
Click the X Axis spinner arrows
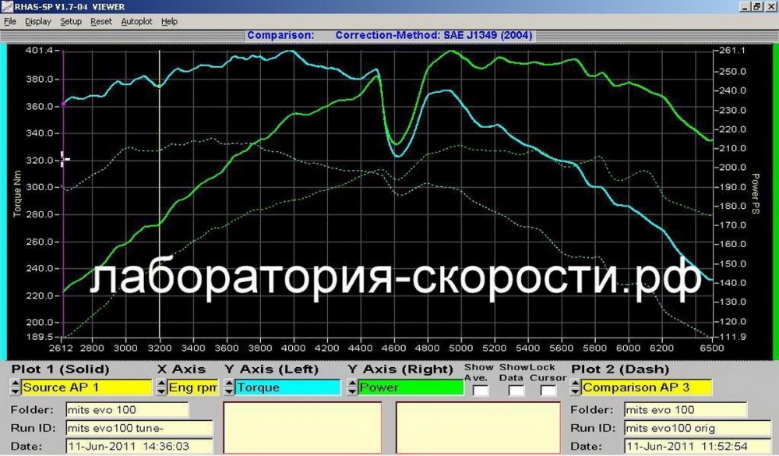pos(161,387)
